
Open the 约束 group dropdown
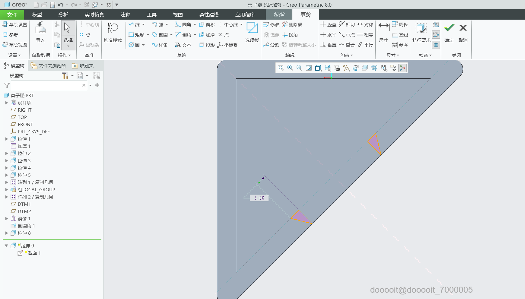pyautogui.click(x=347, y=55)
